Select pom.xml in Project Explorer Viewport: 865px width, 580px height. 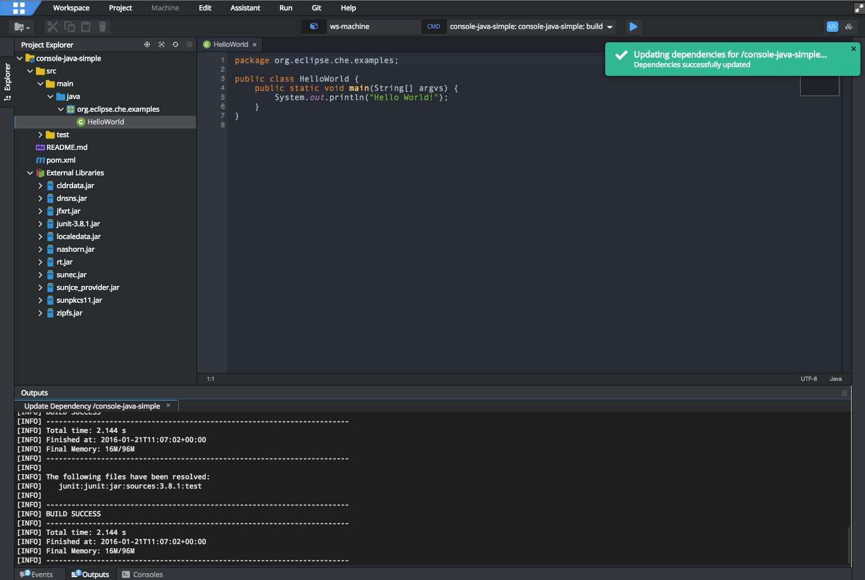60,160
